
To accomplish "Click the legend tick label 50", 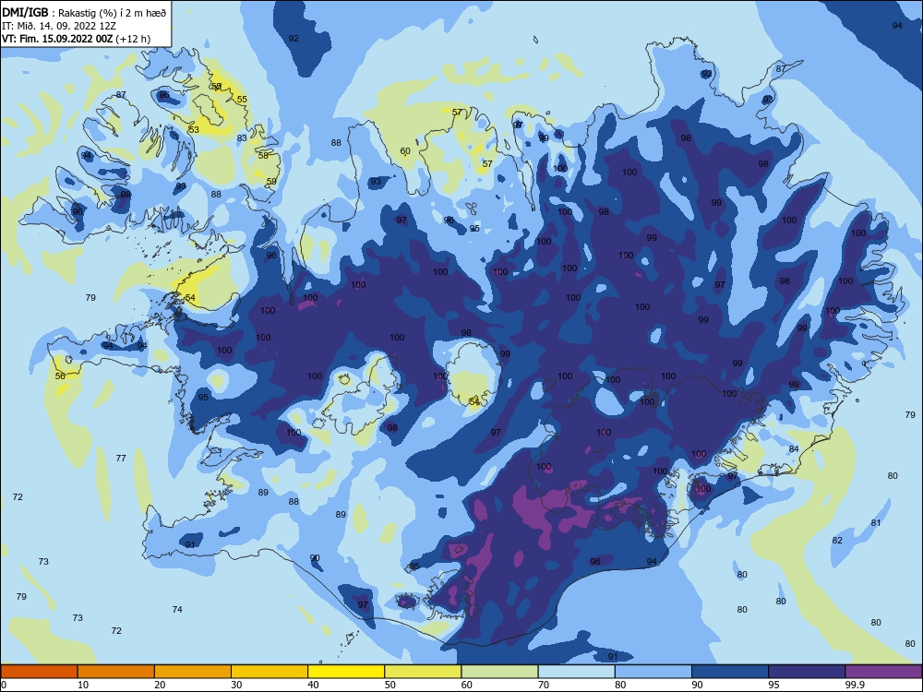I will point(390,685).
